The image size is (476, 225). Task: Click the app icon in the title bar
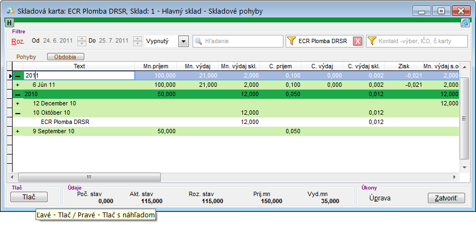coord(10,10)
